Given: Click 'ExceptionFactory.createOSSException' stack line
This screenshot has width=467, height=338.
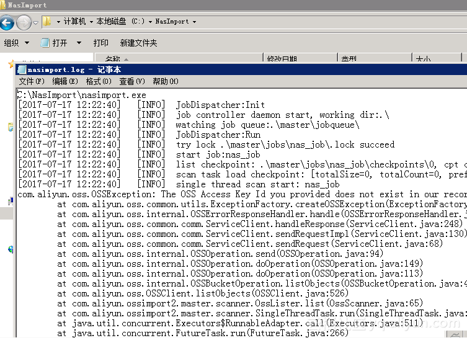Looking at the screenshot, I should tap(262, 204).
